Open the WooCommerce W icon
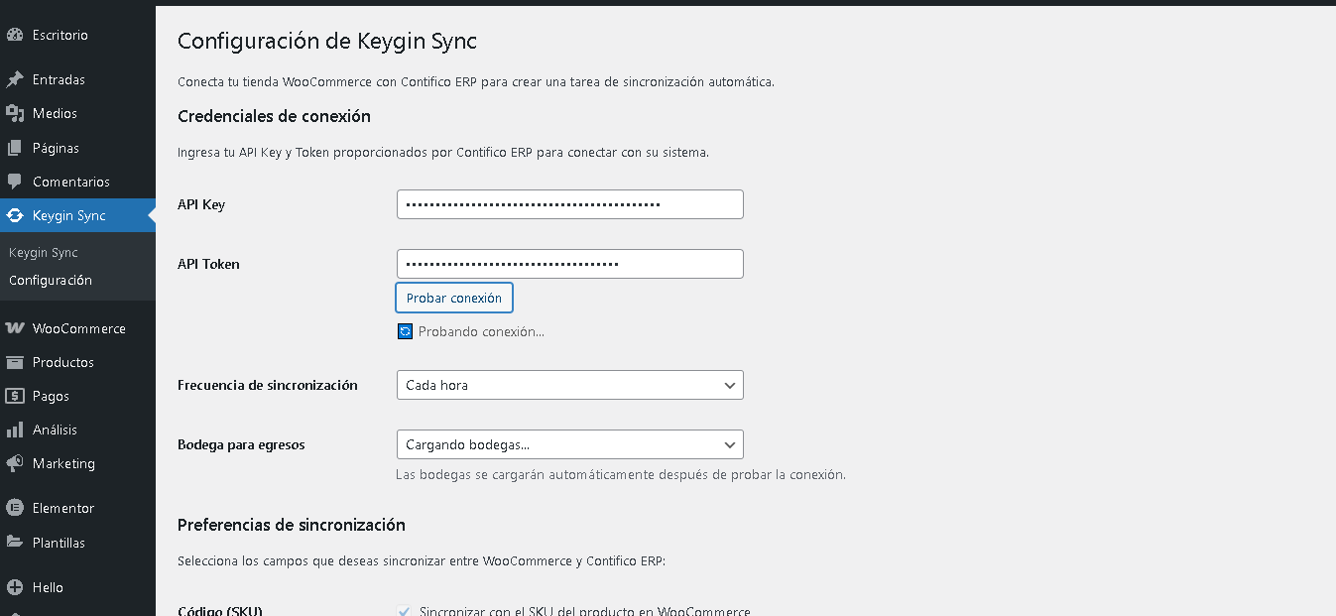This screenshot has width=1336, height=616. click(17, 327)
